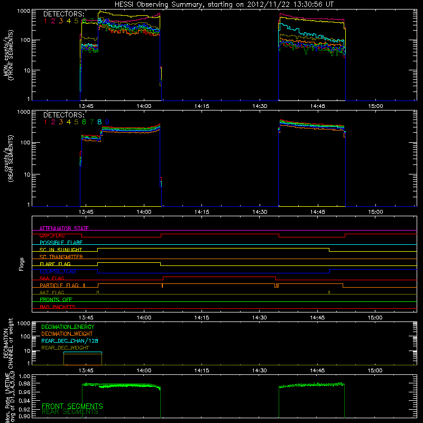This screenshot has height=423, width=423.
Task: Click detector 3 in front segments legend
Action: coord(61,21)
